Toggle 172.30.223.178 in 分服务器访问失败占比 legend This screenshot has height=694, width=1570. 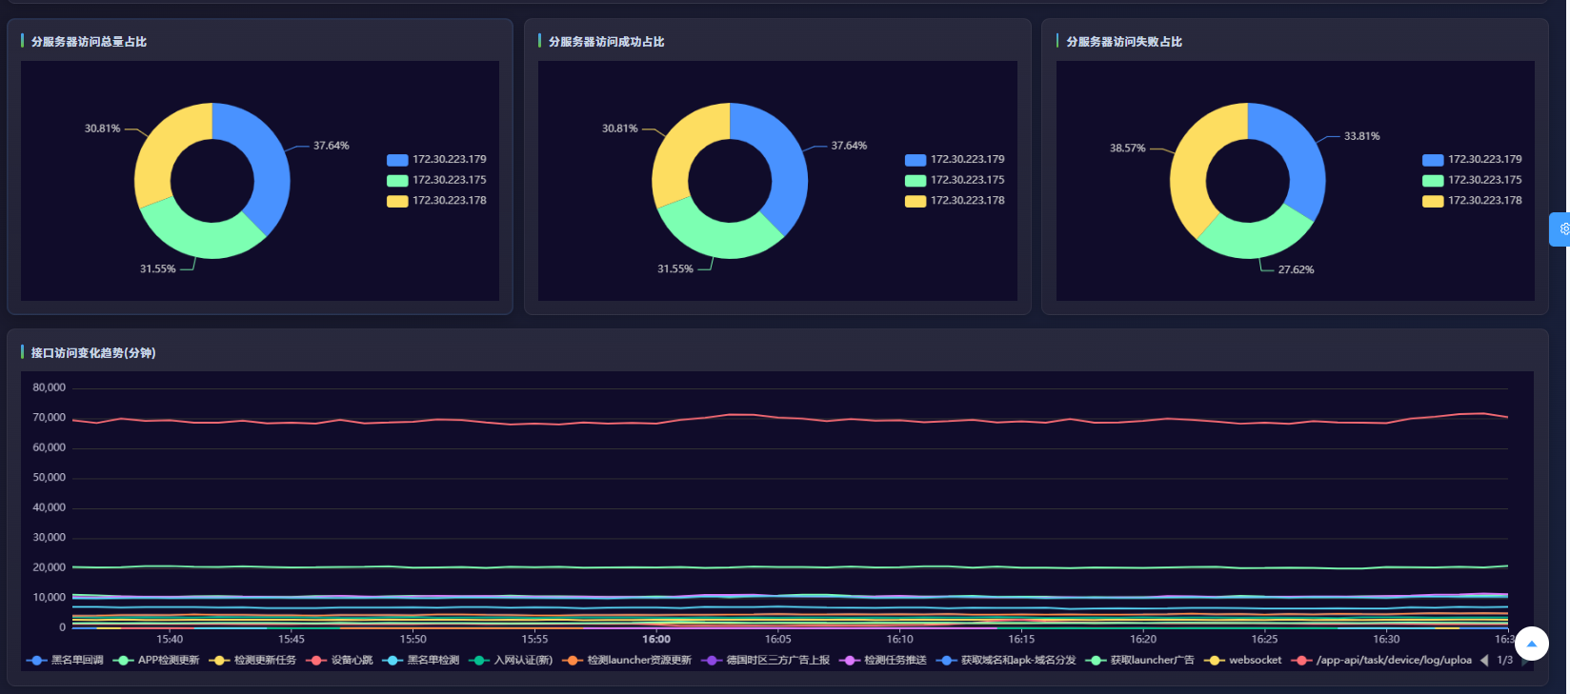click(1472, 201)
